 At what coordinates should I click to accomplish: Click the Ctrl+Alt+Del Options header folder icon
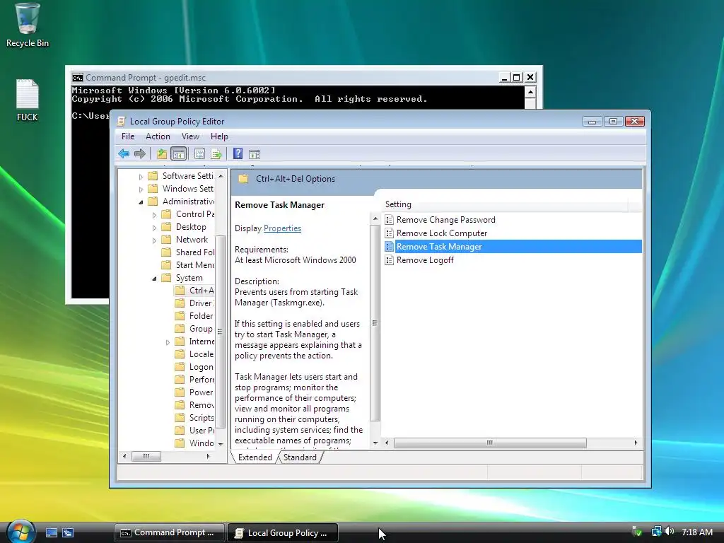pos(243,179)
